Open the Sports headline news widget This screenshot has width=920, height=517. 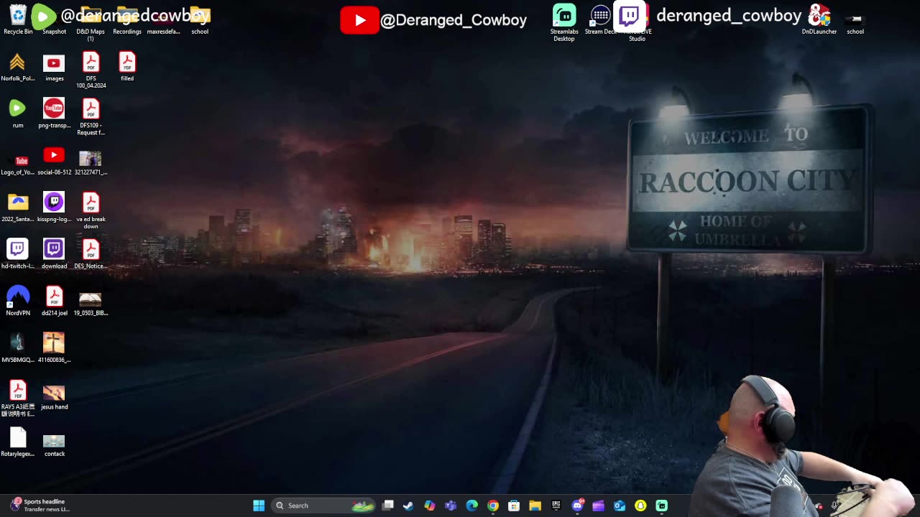(40, 506)
